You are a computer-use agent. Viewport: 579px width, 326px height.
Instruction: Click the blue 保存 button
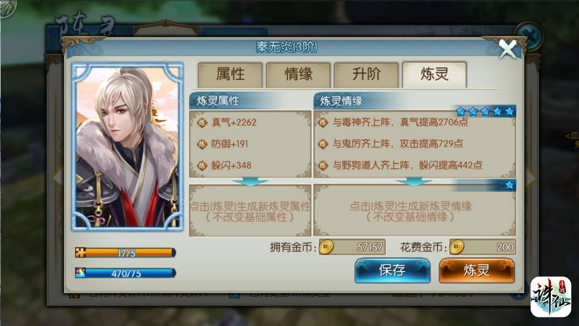tap(392, 270)
